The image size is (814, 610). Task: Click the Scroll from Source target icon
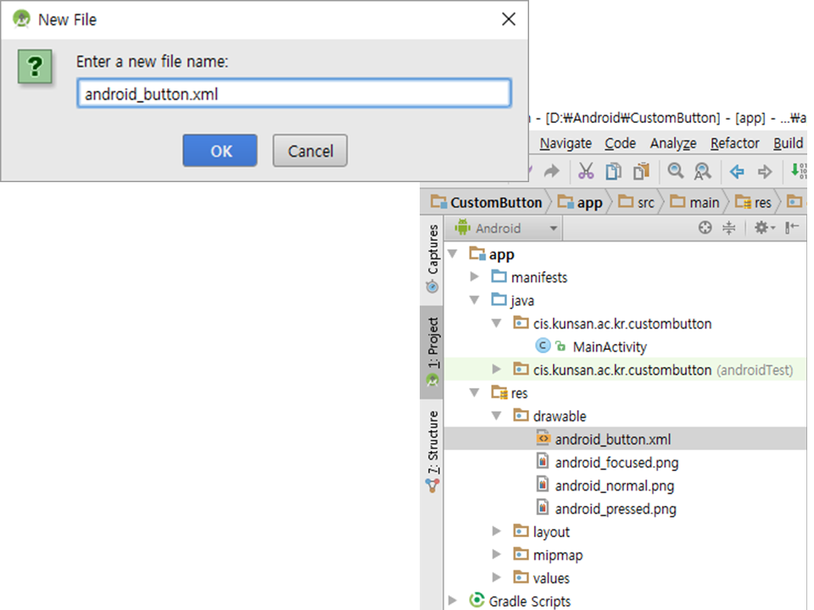[x=705, y=228]
